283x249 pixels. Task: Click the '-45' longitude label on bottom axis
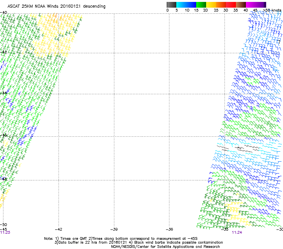3,229
